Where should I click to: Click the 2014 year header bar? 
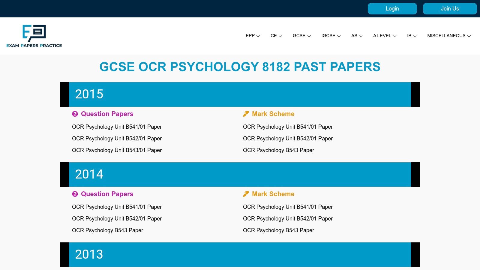240,175
